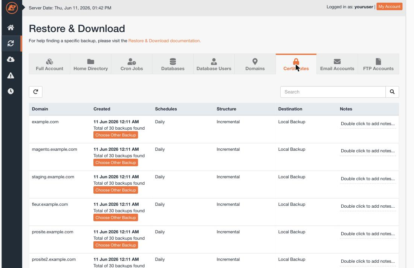Select the magento.example.com domain cell
The image size is (414, 268).
tap(54, 149)
